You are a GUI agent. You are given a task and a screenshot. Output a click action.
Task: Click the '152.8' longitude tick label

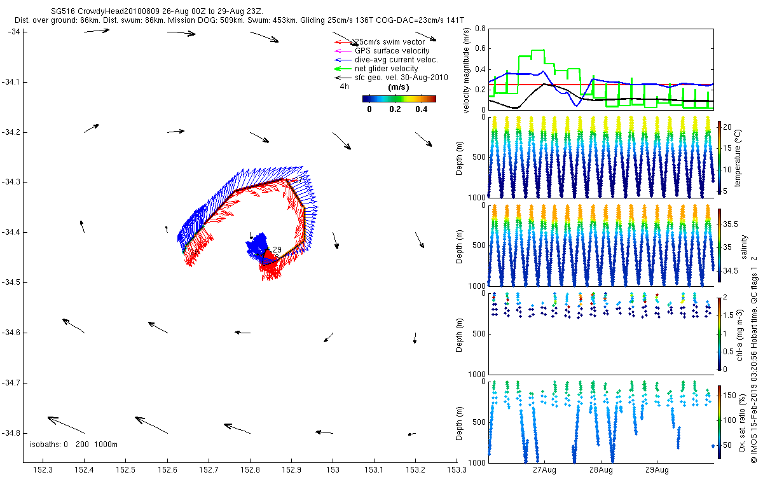(x=250, y=470)
